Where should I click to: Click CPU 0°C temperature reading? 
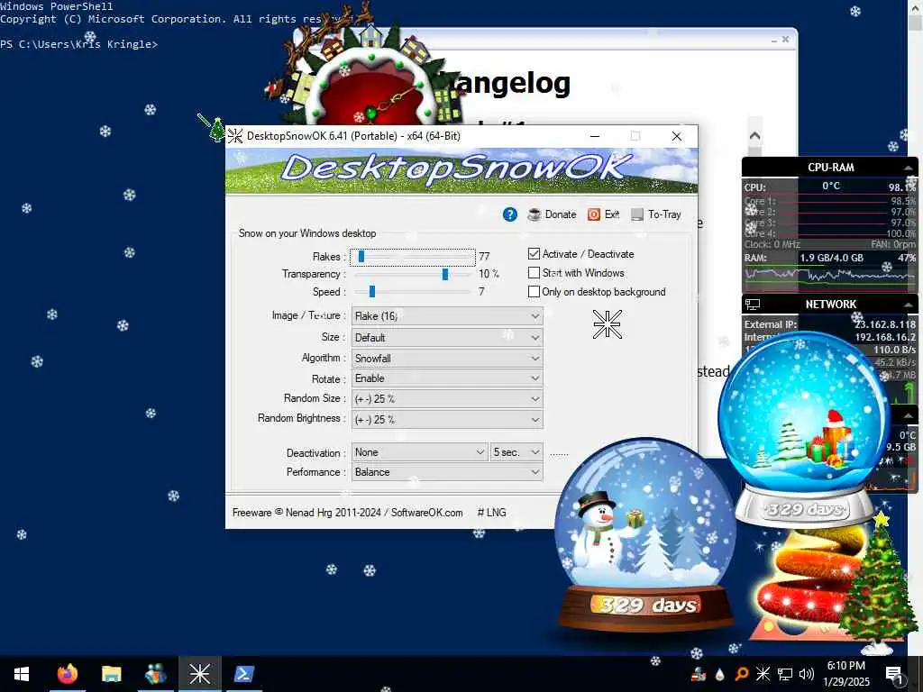pos(830,186)
